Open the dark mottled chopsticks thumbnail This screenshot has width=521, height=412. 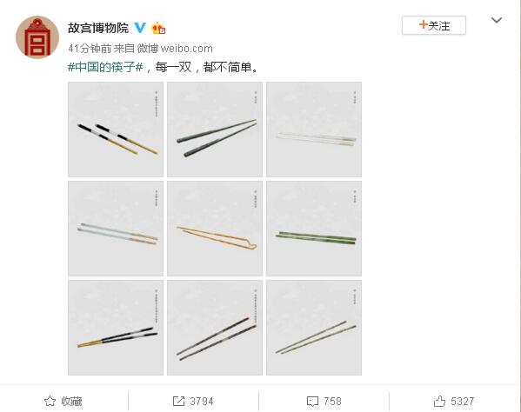pyautogui.click(x=215, y=328)
